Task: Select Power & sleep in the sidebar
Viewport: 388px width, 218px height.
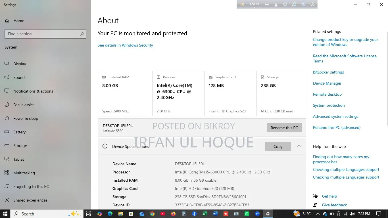Action: pyautogui.click(x=45, y=118)
